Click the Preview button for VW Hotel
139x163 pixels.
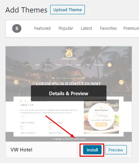[116, 150]
